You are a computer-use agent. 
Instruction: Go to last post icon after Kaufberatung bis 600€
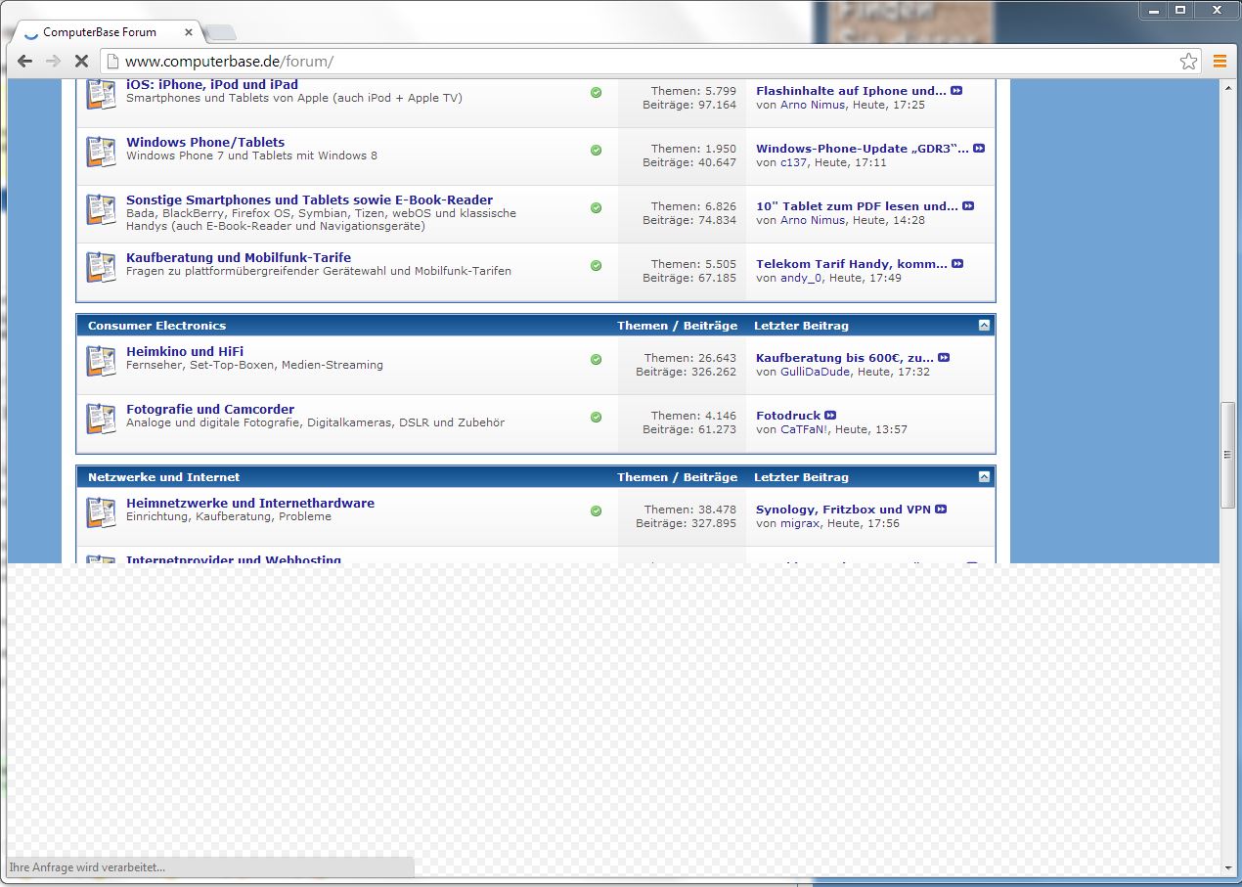pos(944,358)
